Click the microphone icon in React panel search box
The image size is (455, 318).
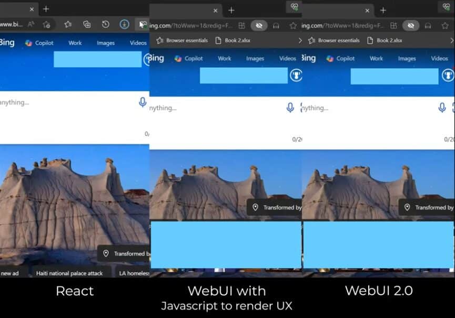pos(143,102)
